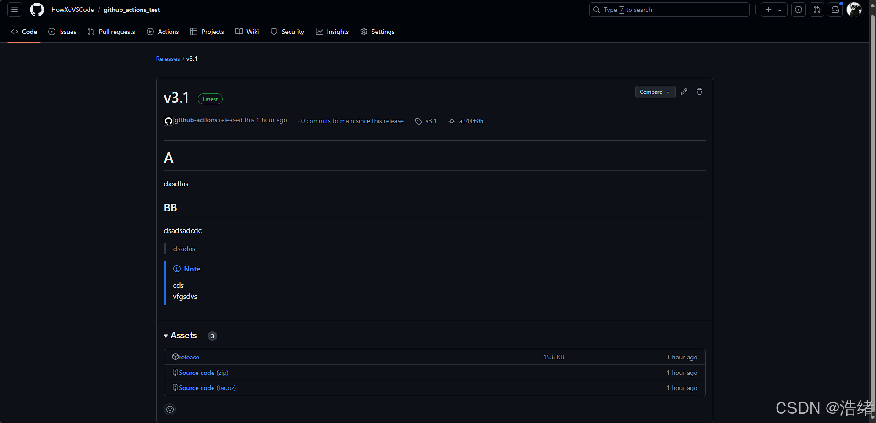Open the user profile avatar menu
The height and width of the screenshot is (423, 876).
[x=854, y=10]
